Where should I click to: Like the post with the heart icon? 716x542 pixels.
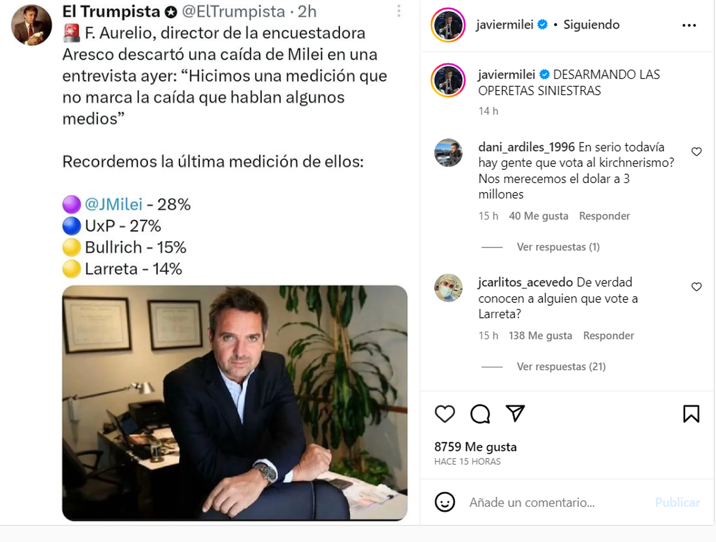pyautogui.click(x=445, y=414)
